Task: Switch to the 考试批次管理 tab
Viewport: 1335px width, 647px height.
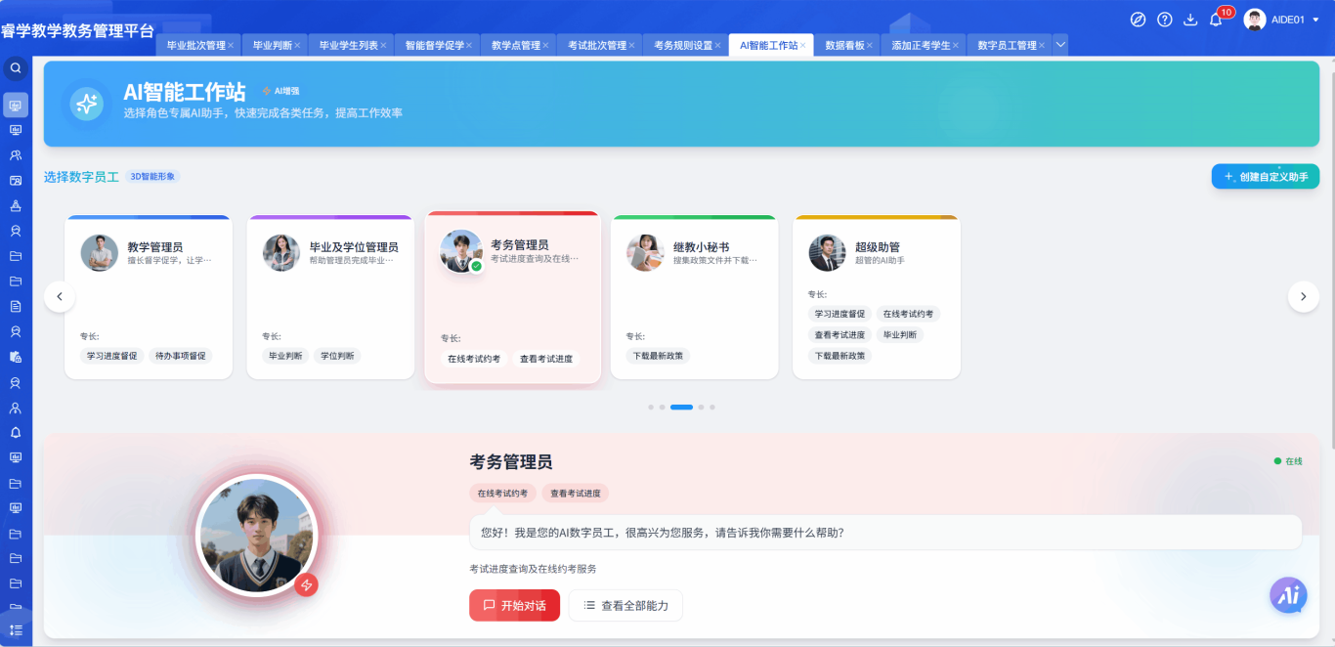Action: (597, 45)
